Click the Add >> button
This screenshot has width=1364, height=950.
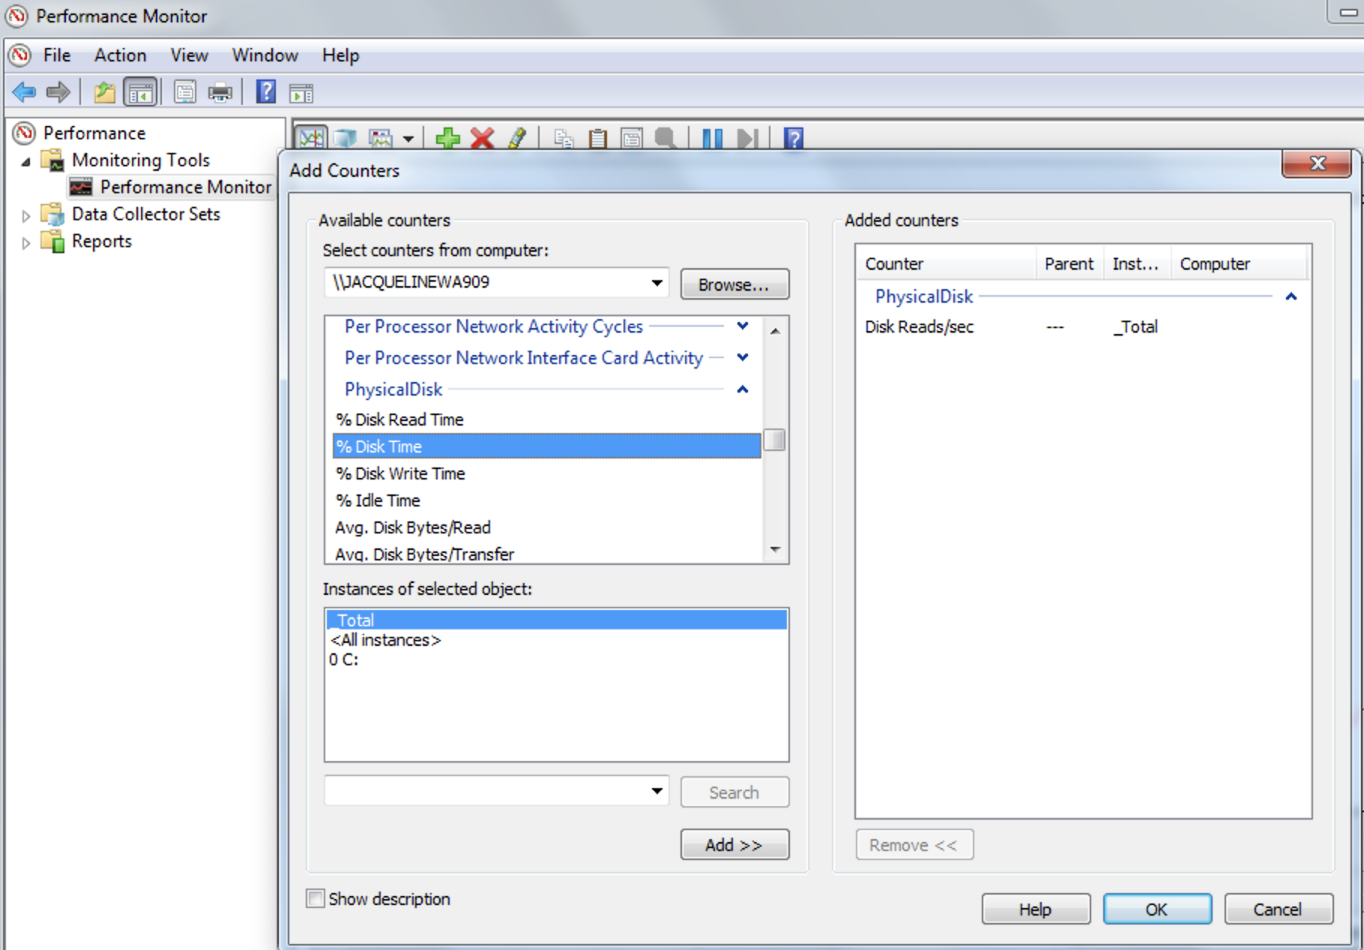[x=734, y=844]
